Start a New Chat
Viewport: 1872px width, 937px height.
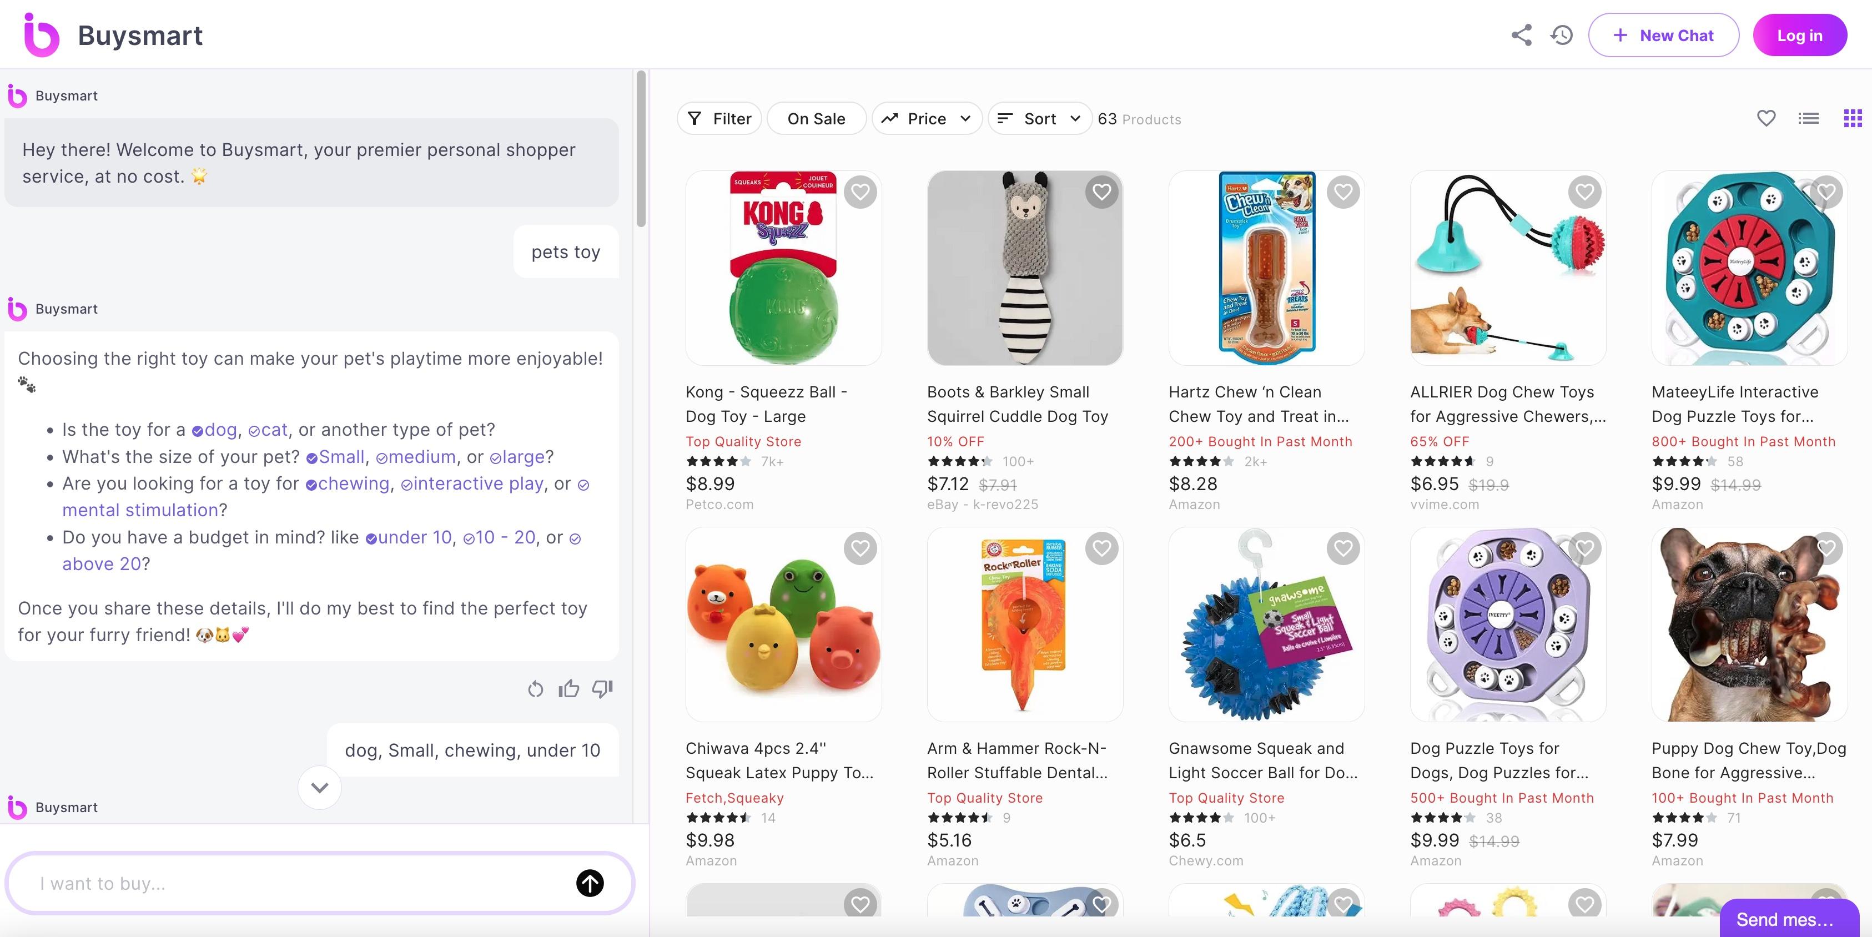(1663, 35)
